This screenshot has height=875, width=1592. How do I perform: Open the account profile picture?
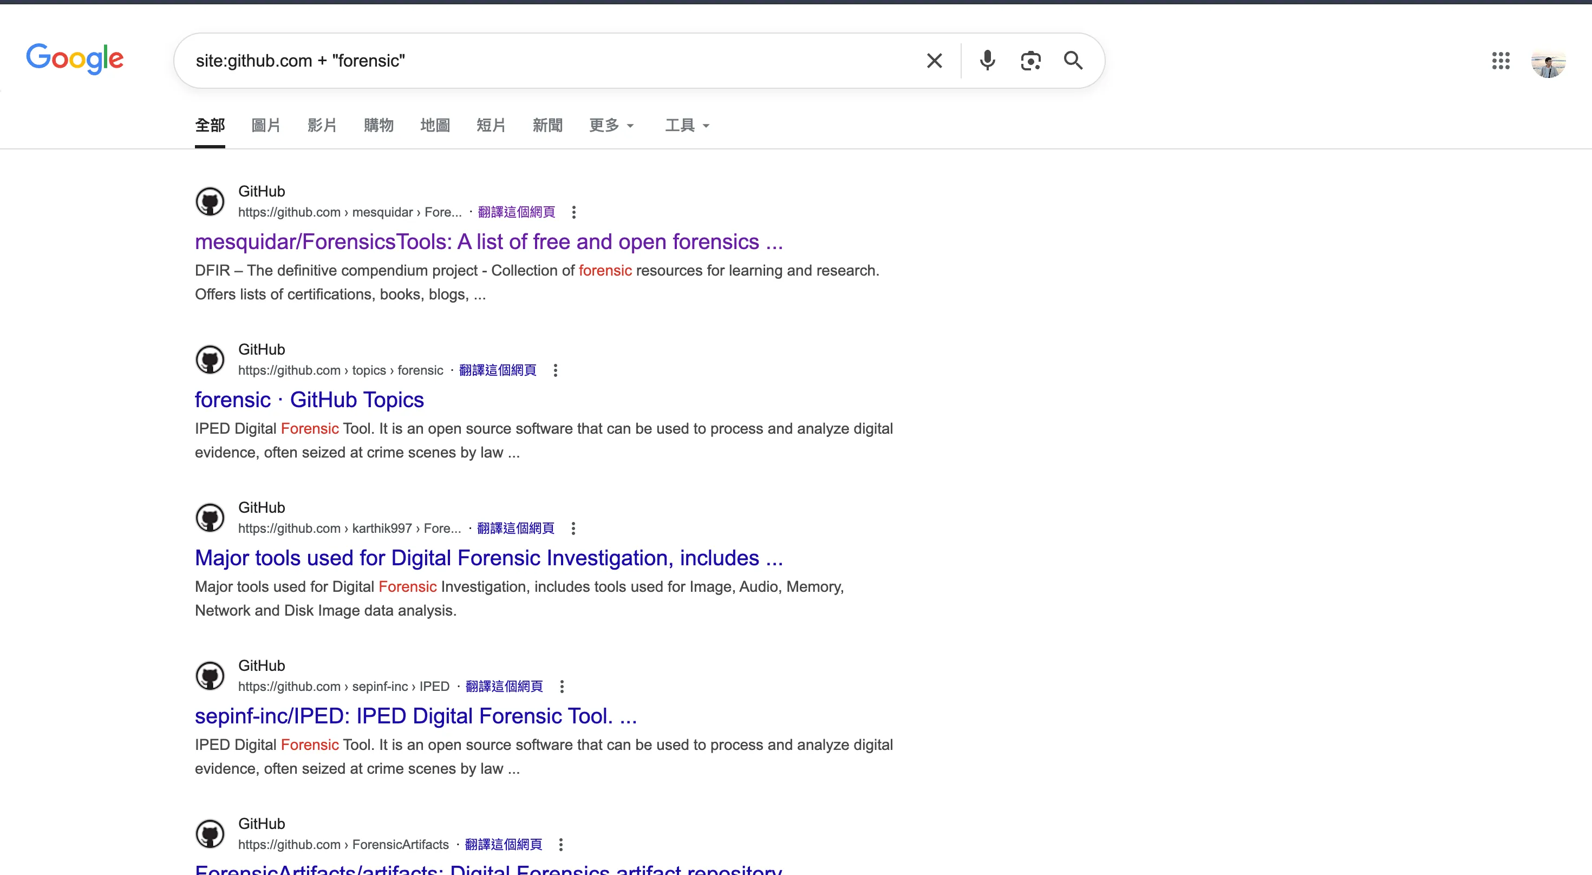pos(1548,61)
